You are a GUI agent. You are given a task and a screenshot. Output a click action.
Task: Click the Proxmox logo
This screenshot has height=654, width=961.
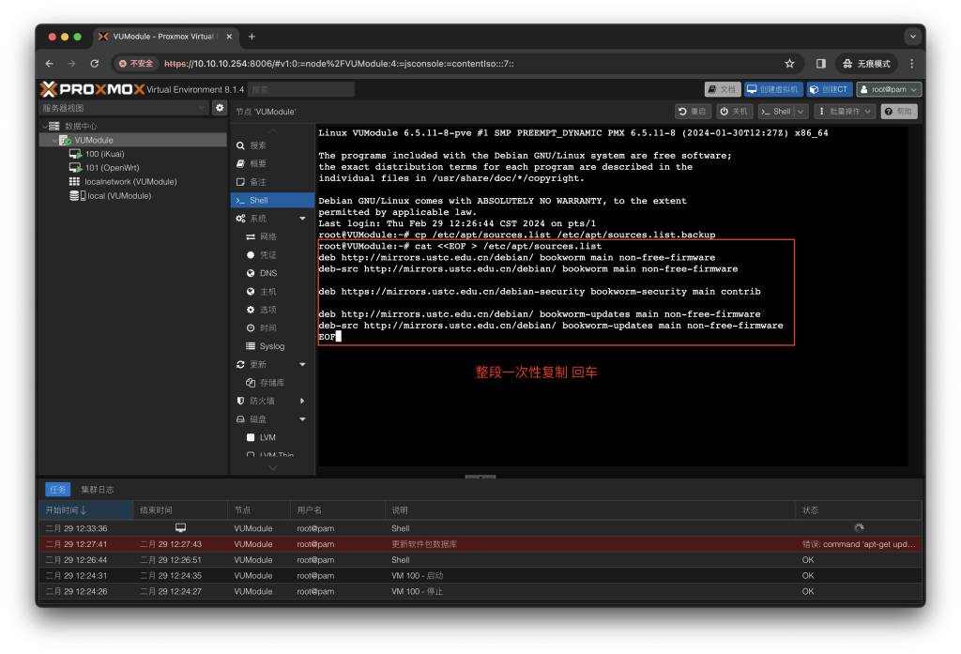93,89
